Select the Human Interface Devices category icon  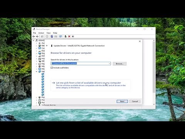click(x=40, y=59)
